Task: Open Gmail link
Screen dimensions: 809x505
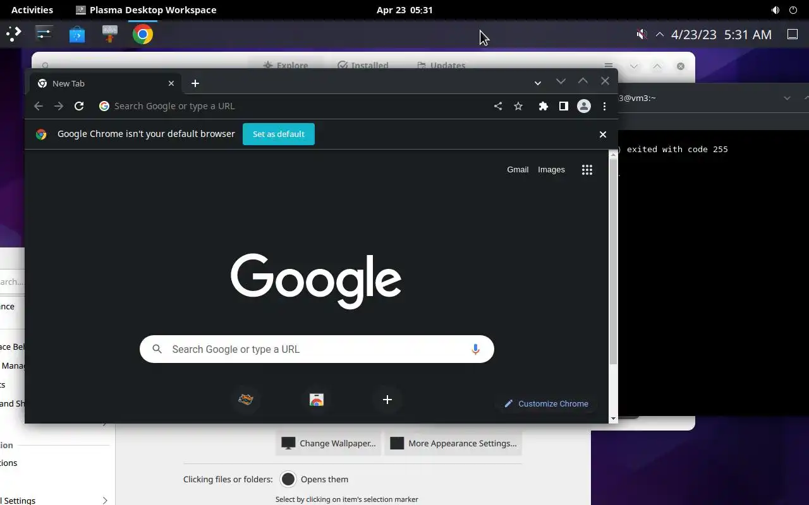Action: tap(518, 170)
